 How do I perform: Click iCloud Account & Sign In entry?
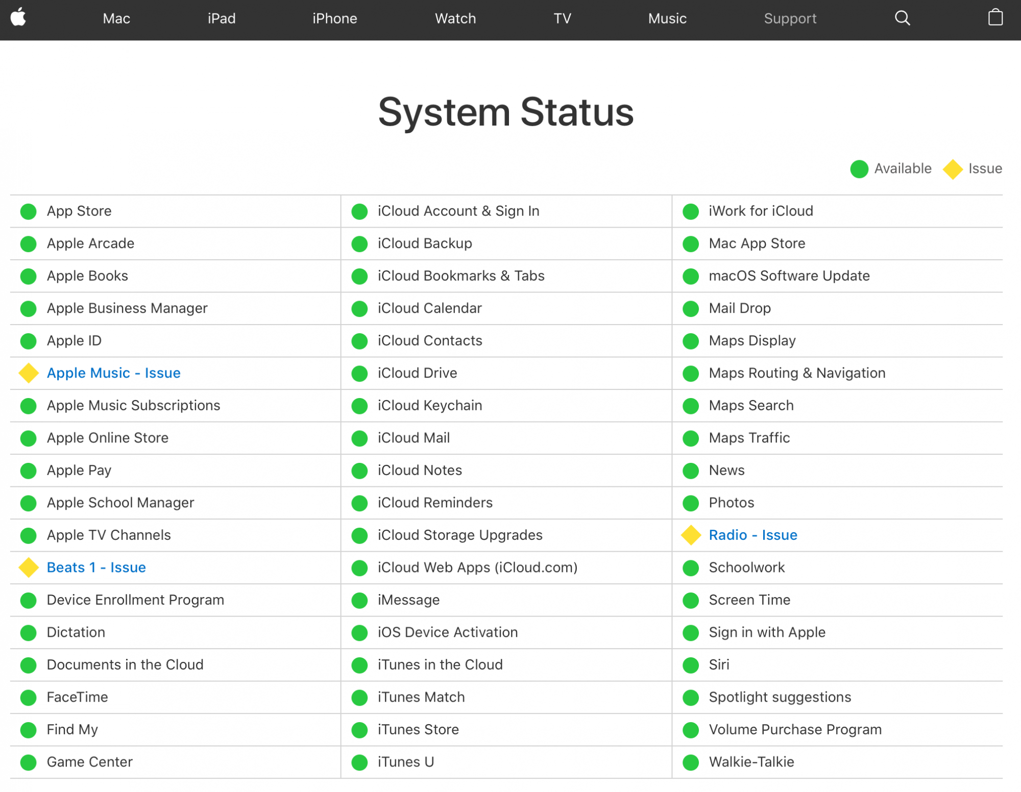coord(458,211)
